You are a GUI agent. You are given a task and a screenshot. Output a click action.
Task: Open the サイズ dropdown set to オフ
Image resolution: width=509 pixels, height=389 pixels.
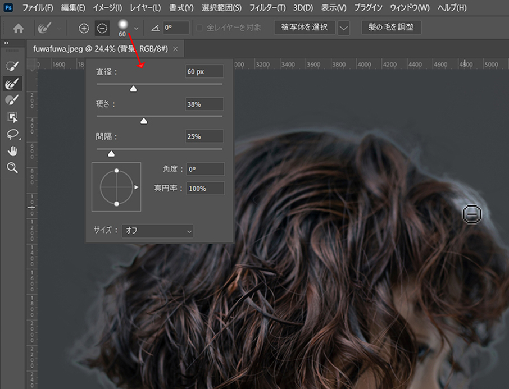point(158,231)
